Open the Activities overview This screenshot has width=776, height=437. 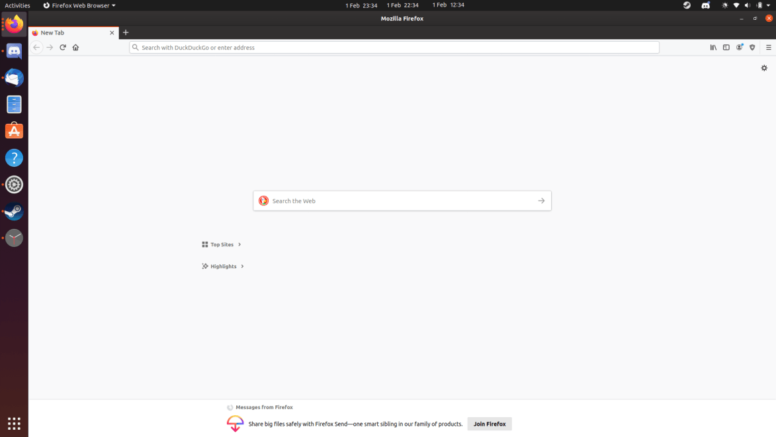(x=17, y=5)
